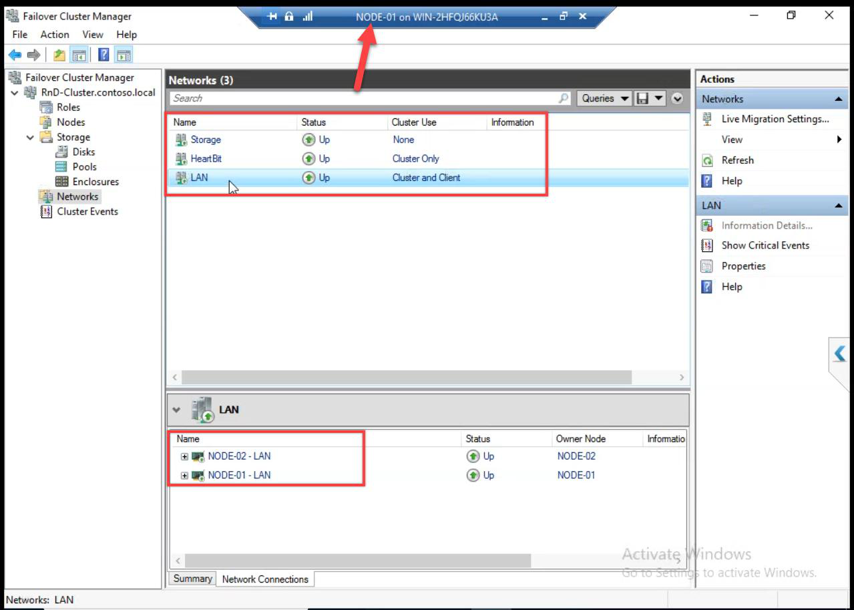Click the "Cluster Only" cell
854x610 pixels.
[x=416, y=158]
